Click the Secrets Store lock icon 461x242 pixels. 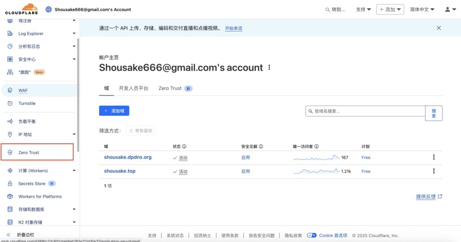[x=10, y=184]
